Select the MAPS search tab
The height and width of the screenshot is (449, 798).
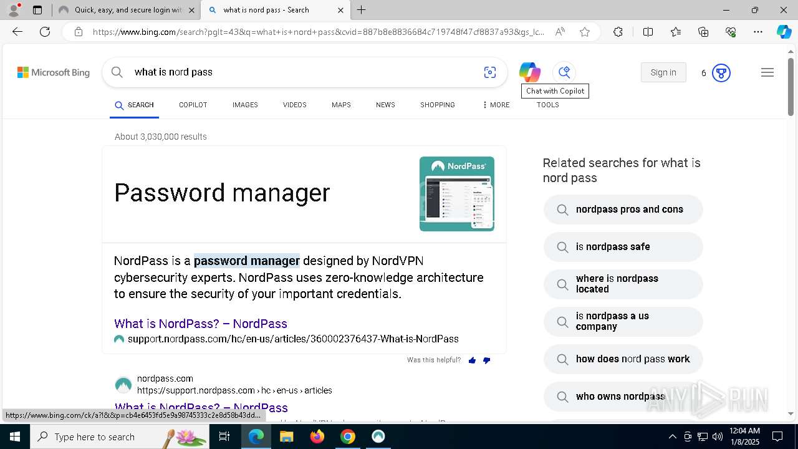click(x=341, y=105)
